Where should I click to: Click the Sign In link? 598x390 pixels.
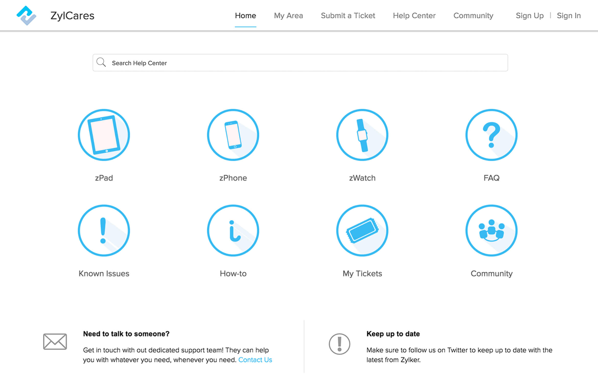click(569, 16)
